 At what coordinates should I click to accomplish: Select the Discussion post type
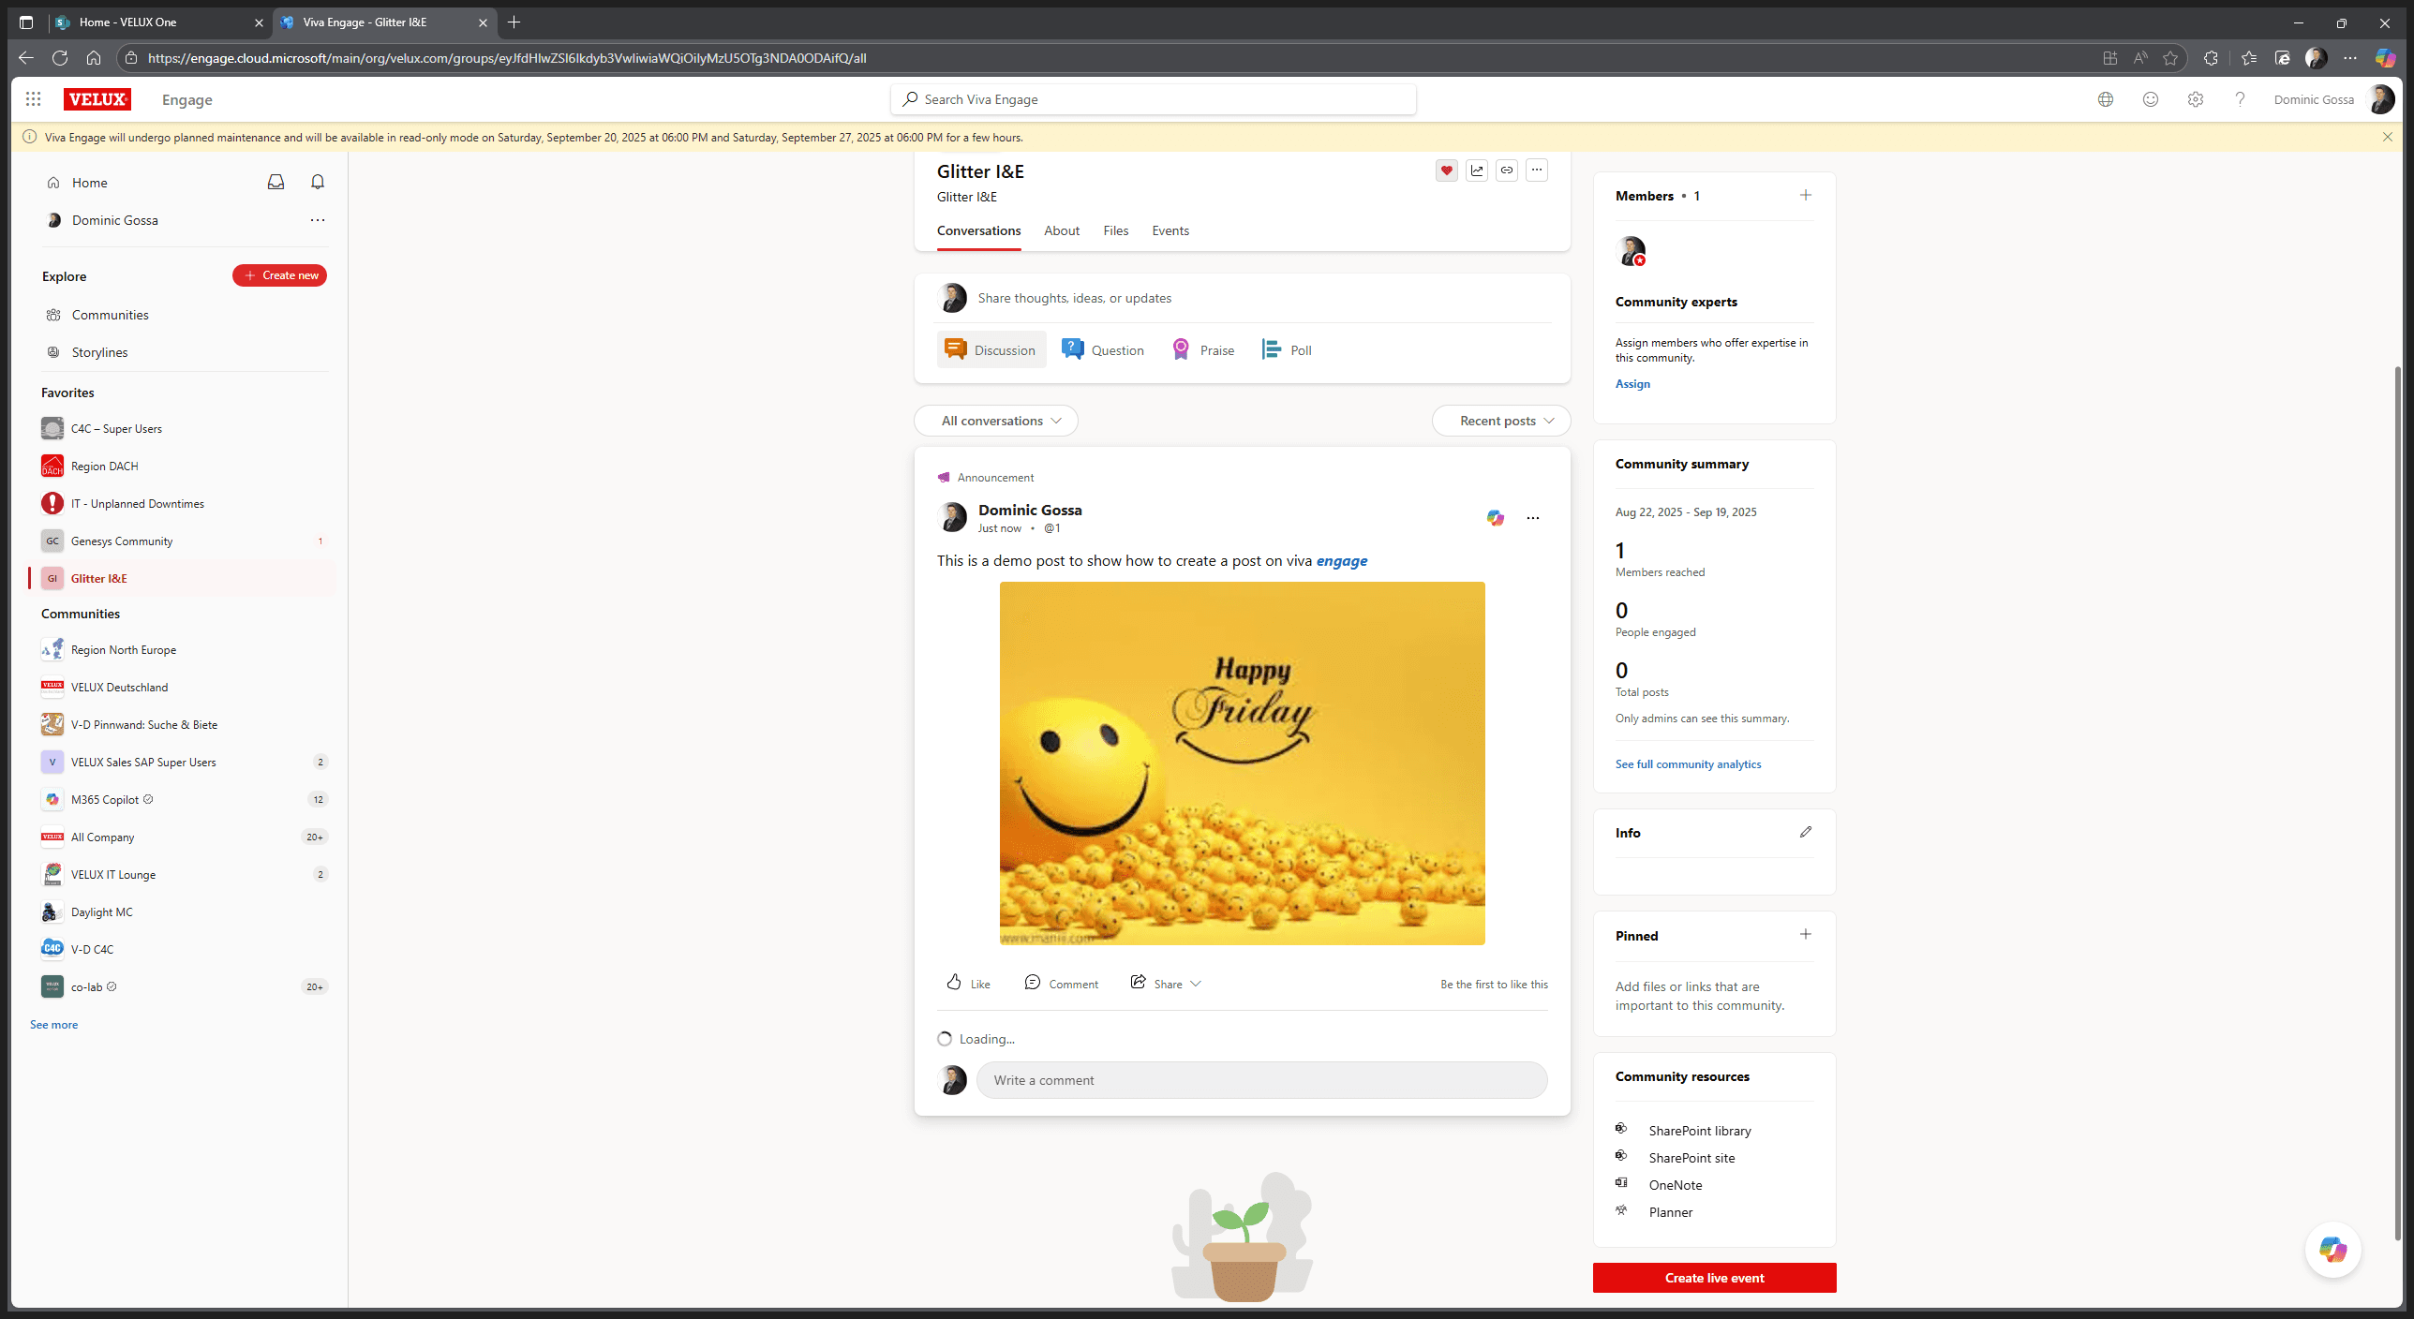[x=991, y=349]
